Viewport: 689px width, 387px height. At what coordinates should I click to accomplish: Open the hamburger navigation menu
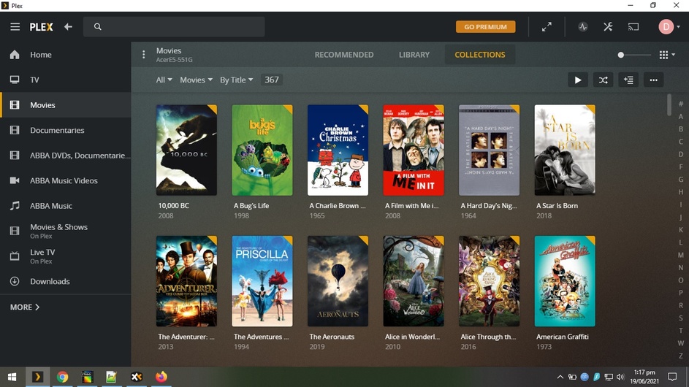(15, 27)
